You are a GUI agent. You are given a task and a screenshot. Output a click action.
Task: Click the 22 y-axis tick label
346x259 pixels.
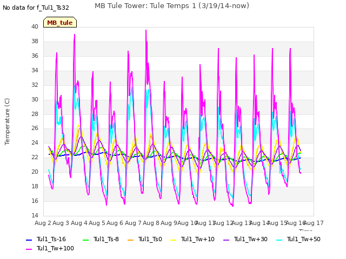tap(35, 157)
